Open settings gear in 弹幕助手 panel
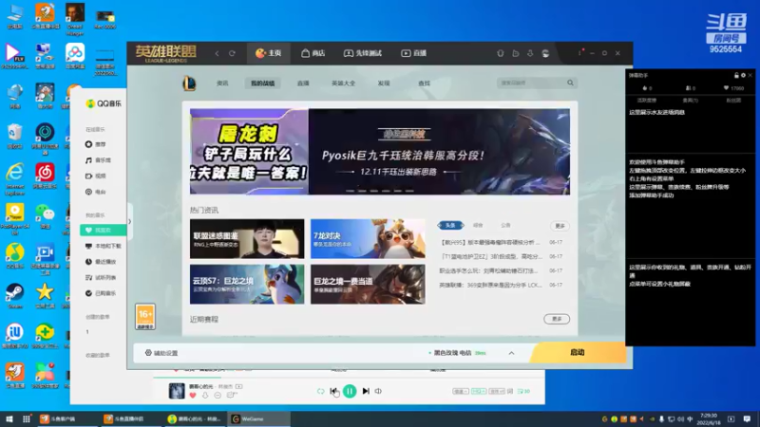 (x=743, y=76)
